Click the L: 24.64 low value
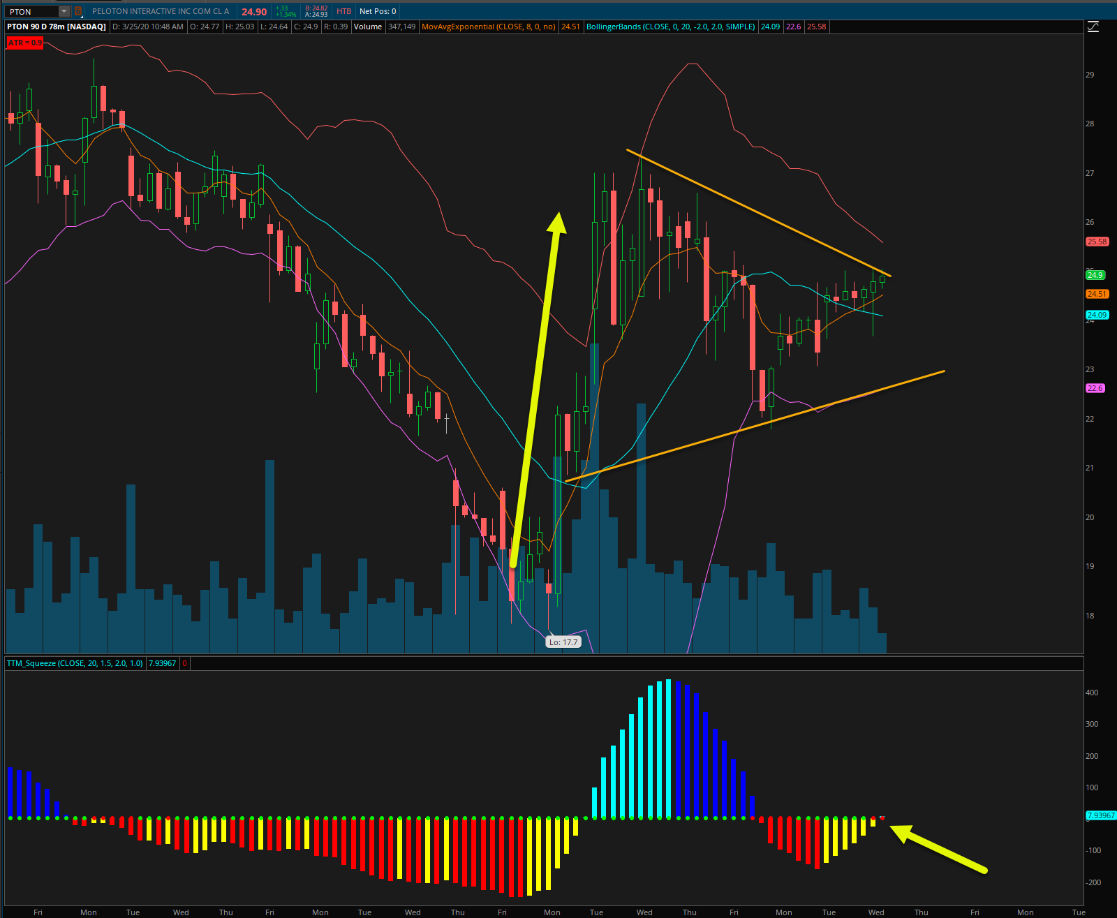1117x918 pixels. [x=274, y=27]
